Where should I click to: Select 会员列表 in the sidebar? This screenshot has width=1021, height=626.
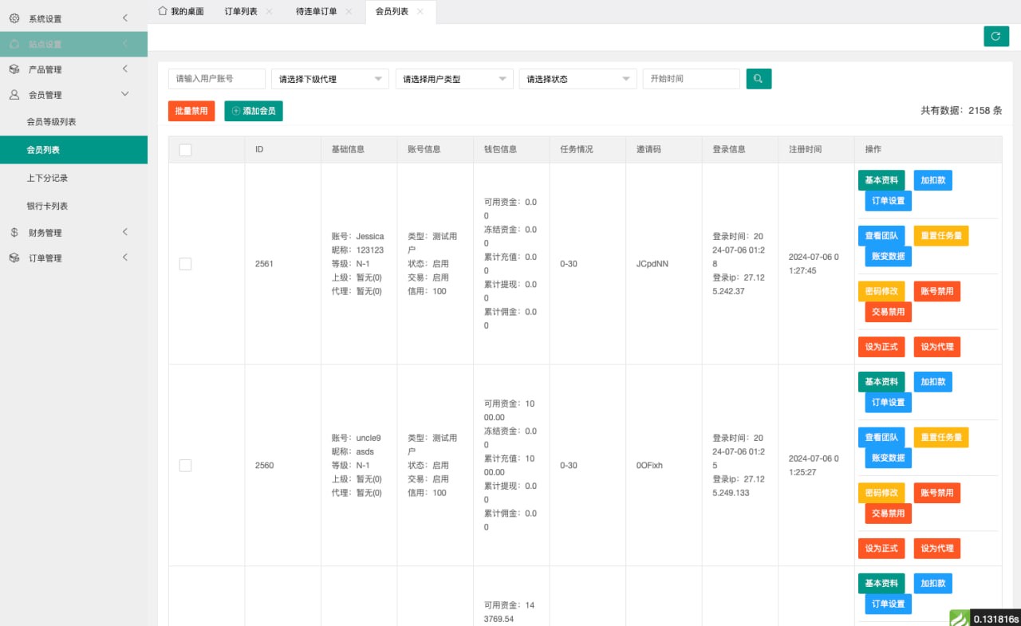[73, 150]
